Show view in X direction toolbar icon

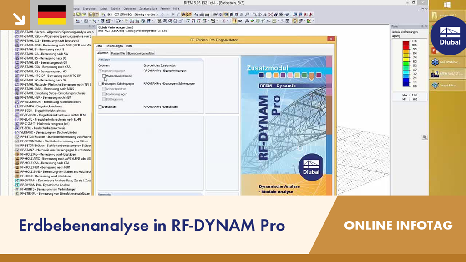(x=188, y=21)
